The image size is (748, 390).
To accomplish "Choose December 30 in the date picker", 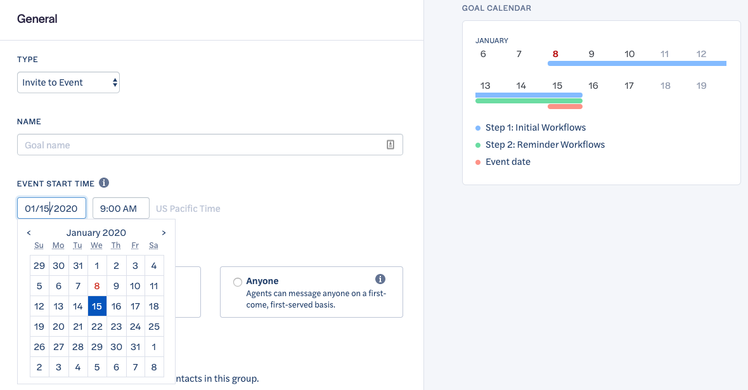I will tap(59, 266).
